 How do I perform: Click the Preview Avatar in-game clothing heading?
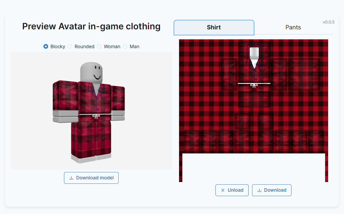click(91, 26)
